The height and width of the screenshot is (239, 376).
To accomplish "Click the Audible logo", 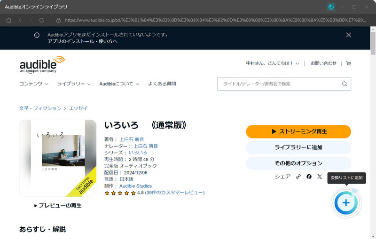I will coord(42,64).
